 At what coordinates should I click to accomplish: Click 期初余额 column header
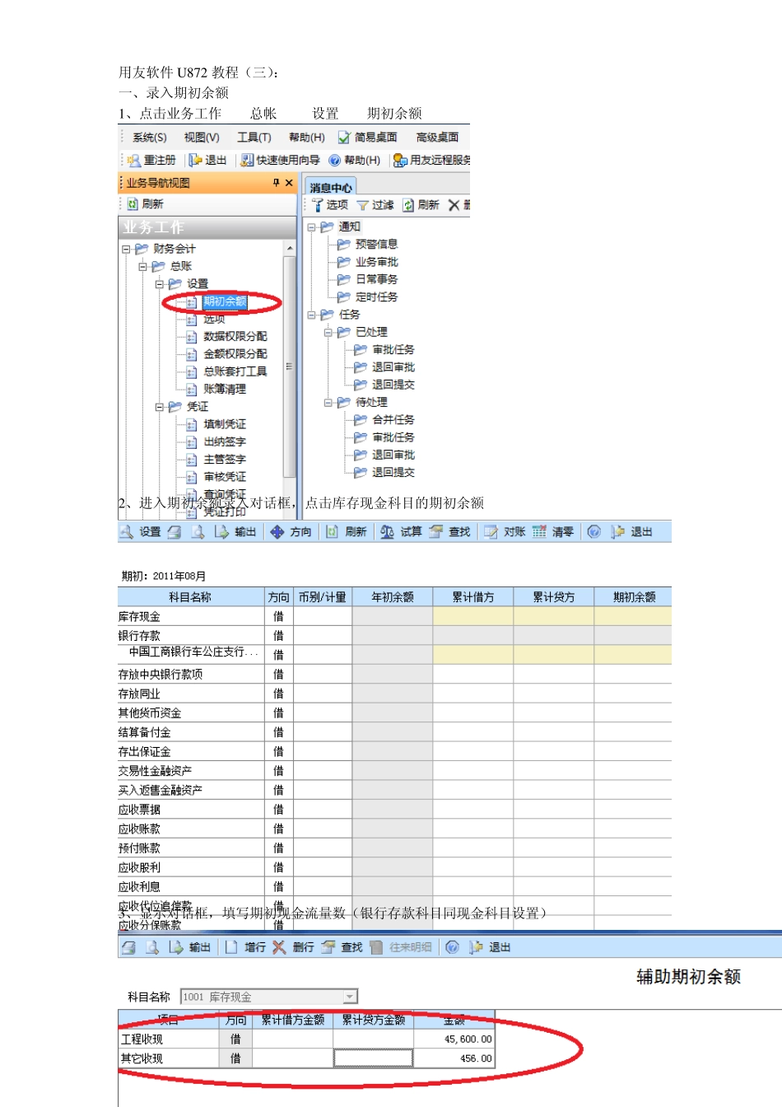click(x=633, y=597)
